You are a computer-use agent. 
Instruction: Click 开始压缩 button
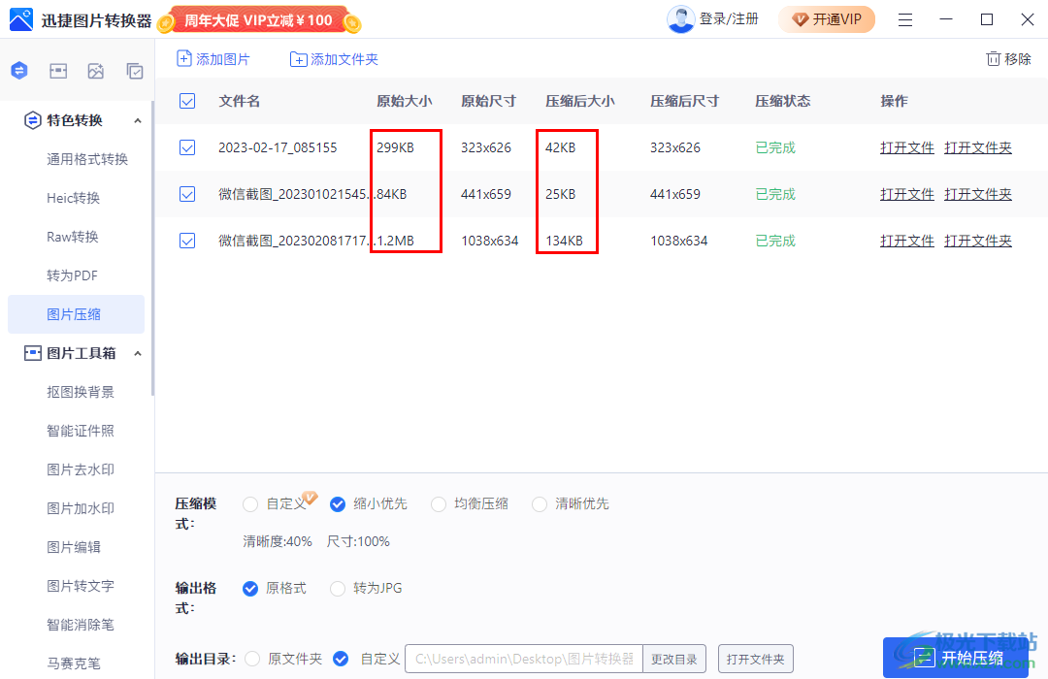[956, 658]
